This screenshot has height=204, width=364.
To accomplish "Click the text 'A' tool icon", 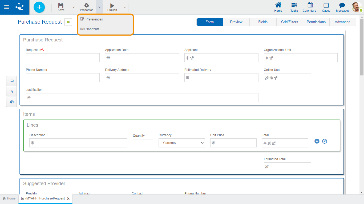I will 12,91.
